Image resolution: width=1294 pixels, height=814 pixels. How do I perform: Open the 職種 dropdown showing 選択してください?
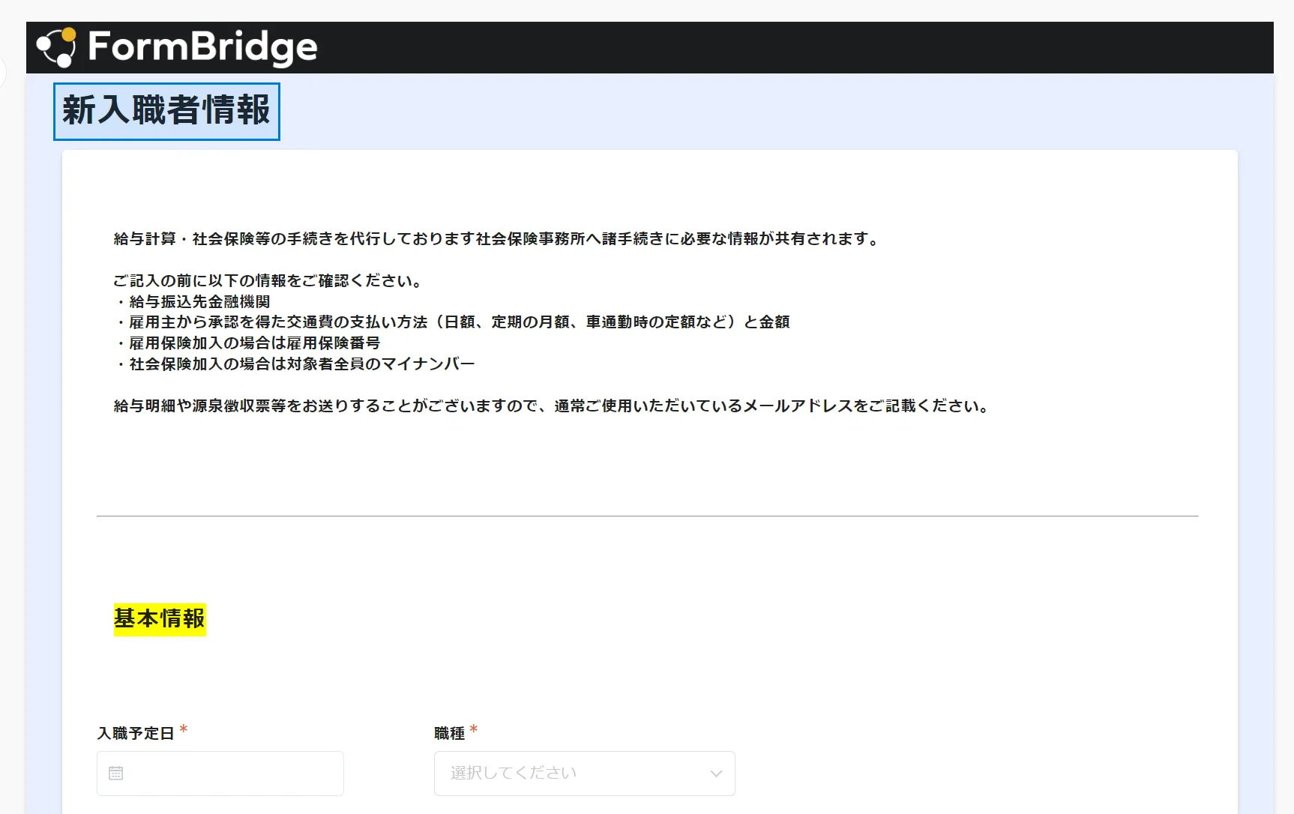pyautogui.click(x=570, y=773)
